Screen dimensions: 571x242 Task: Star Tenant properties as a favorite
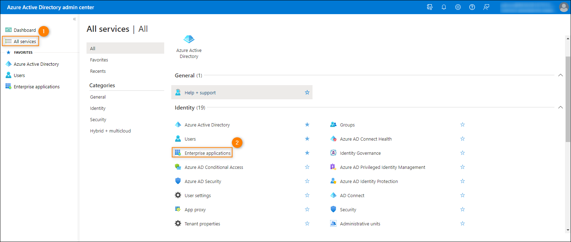(307, 223)
